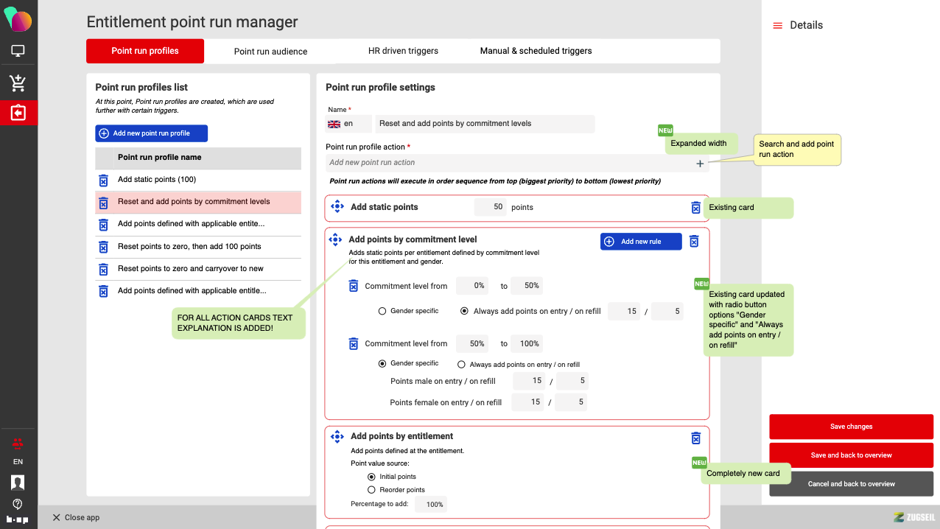This screenshot has height=529, width=940.
Task: Click drag handle on Add static points card
Action: [x=337, y=207]
